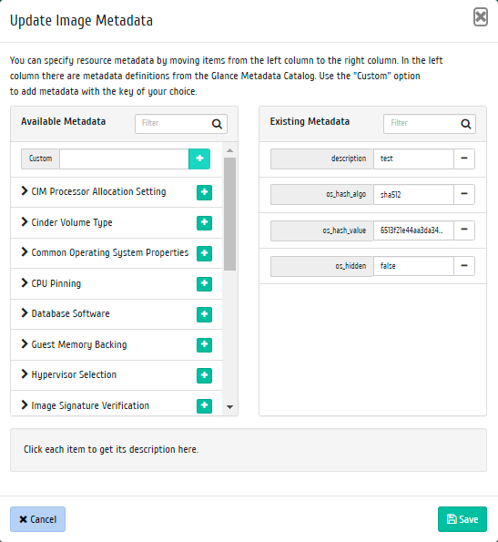Add Cinder Volume Type metadata using plus icon

[x=204, y=222]
